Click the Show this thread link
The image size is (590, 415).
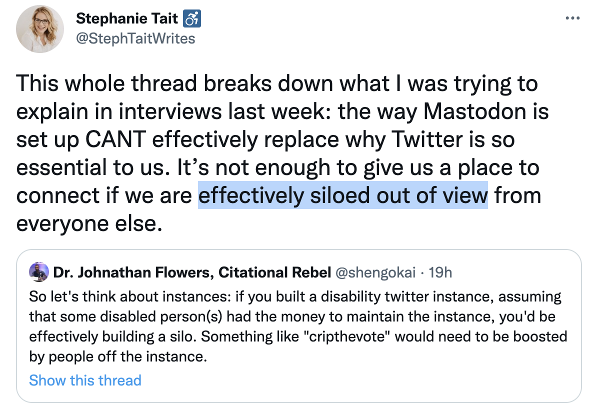tap(85, 380)
